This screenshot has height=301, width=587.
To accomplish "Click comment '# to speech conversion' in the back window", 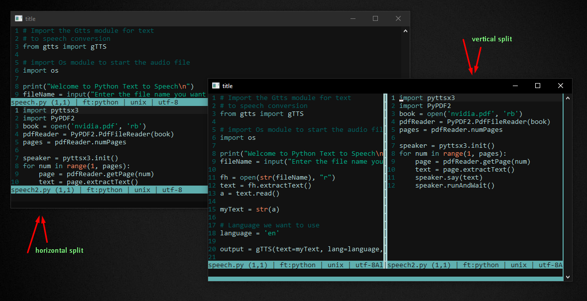I will [67, 38].
